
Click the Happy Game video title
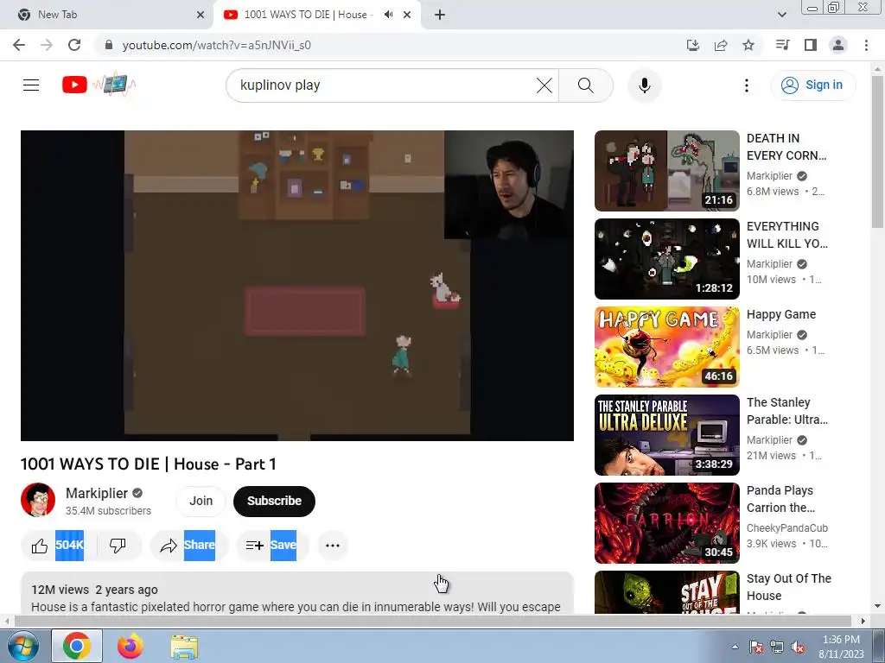click(781, 314)
